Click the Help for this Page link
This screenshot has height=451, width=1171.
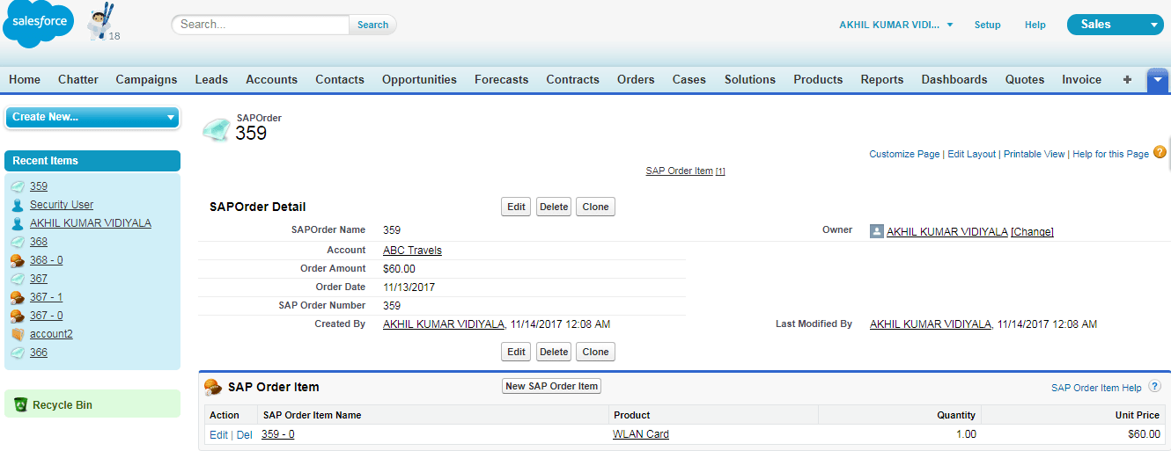tap(1110, 154)
